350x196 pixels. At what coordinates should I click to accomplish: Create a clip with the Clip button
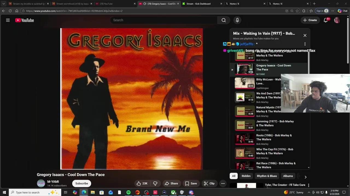(x=209, y=183)
